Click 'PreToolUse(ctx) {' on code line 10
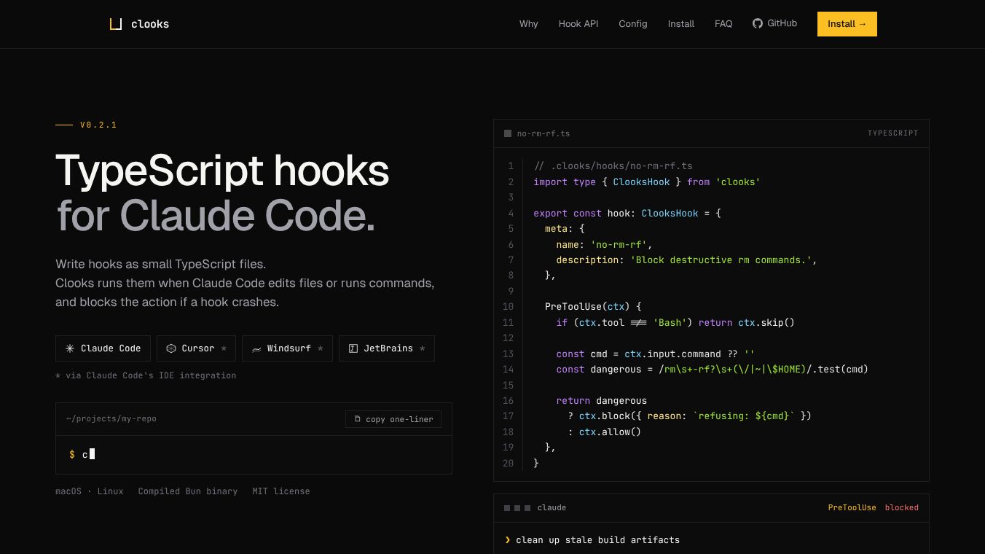The width and height of the screenshot is (985, 554). [x=592, y=307]
